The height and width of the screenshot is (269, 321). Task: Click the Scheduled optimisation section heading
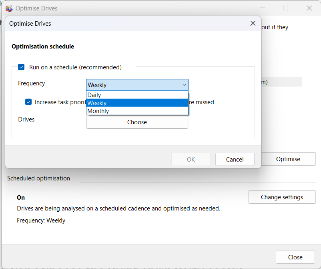click(x=38, y=178)
